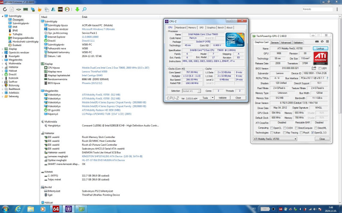Image resolution: width=342 pixels, height=213 pixels.
Task: Click the Bus Interface question mark in GPU-Z
Action: pyautogui.click(x=327, y=78)
